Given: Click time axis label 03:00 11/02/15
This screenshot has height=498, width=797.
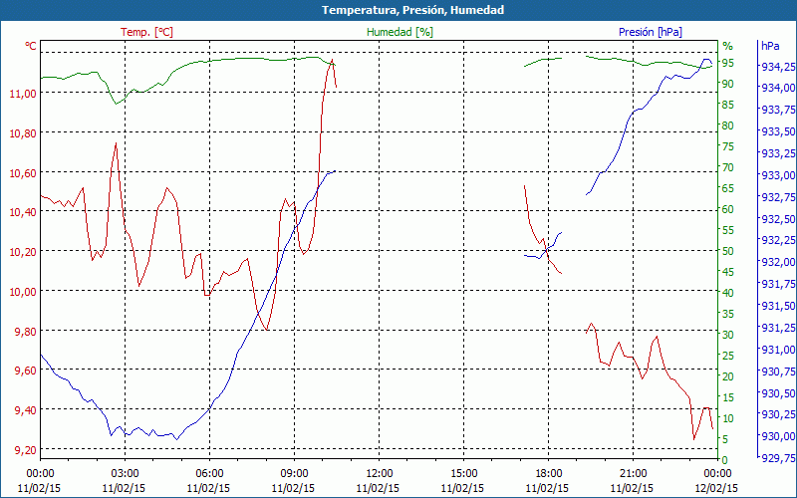Looking at the screenshot, I should click(124, 481).
